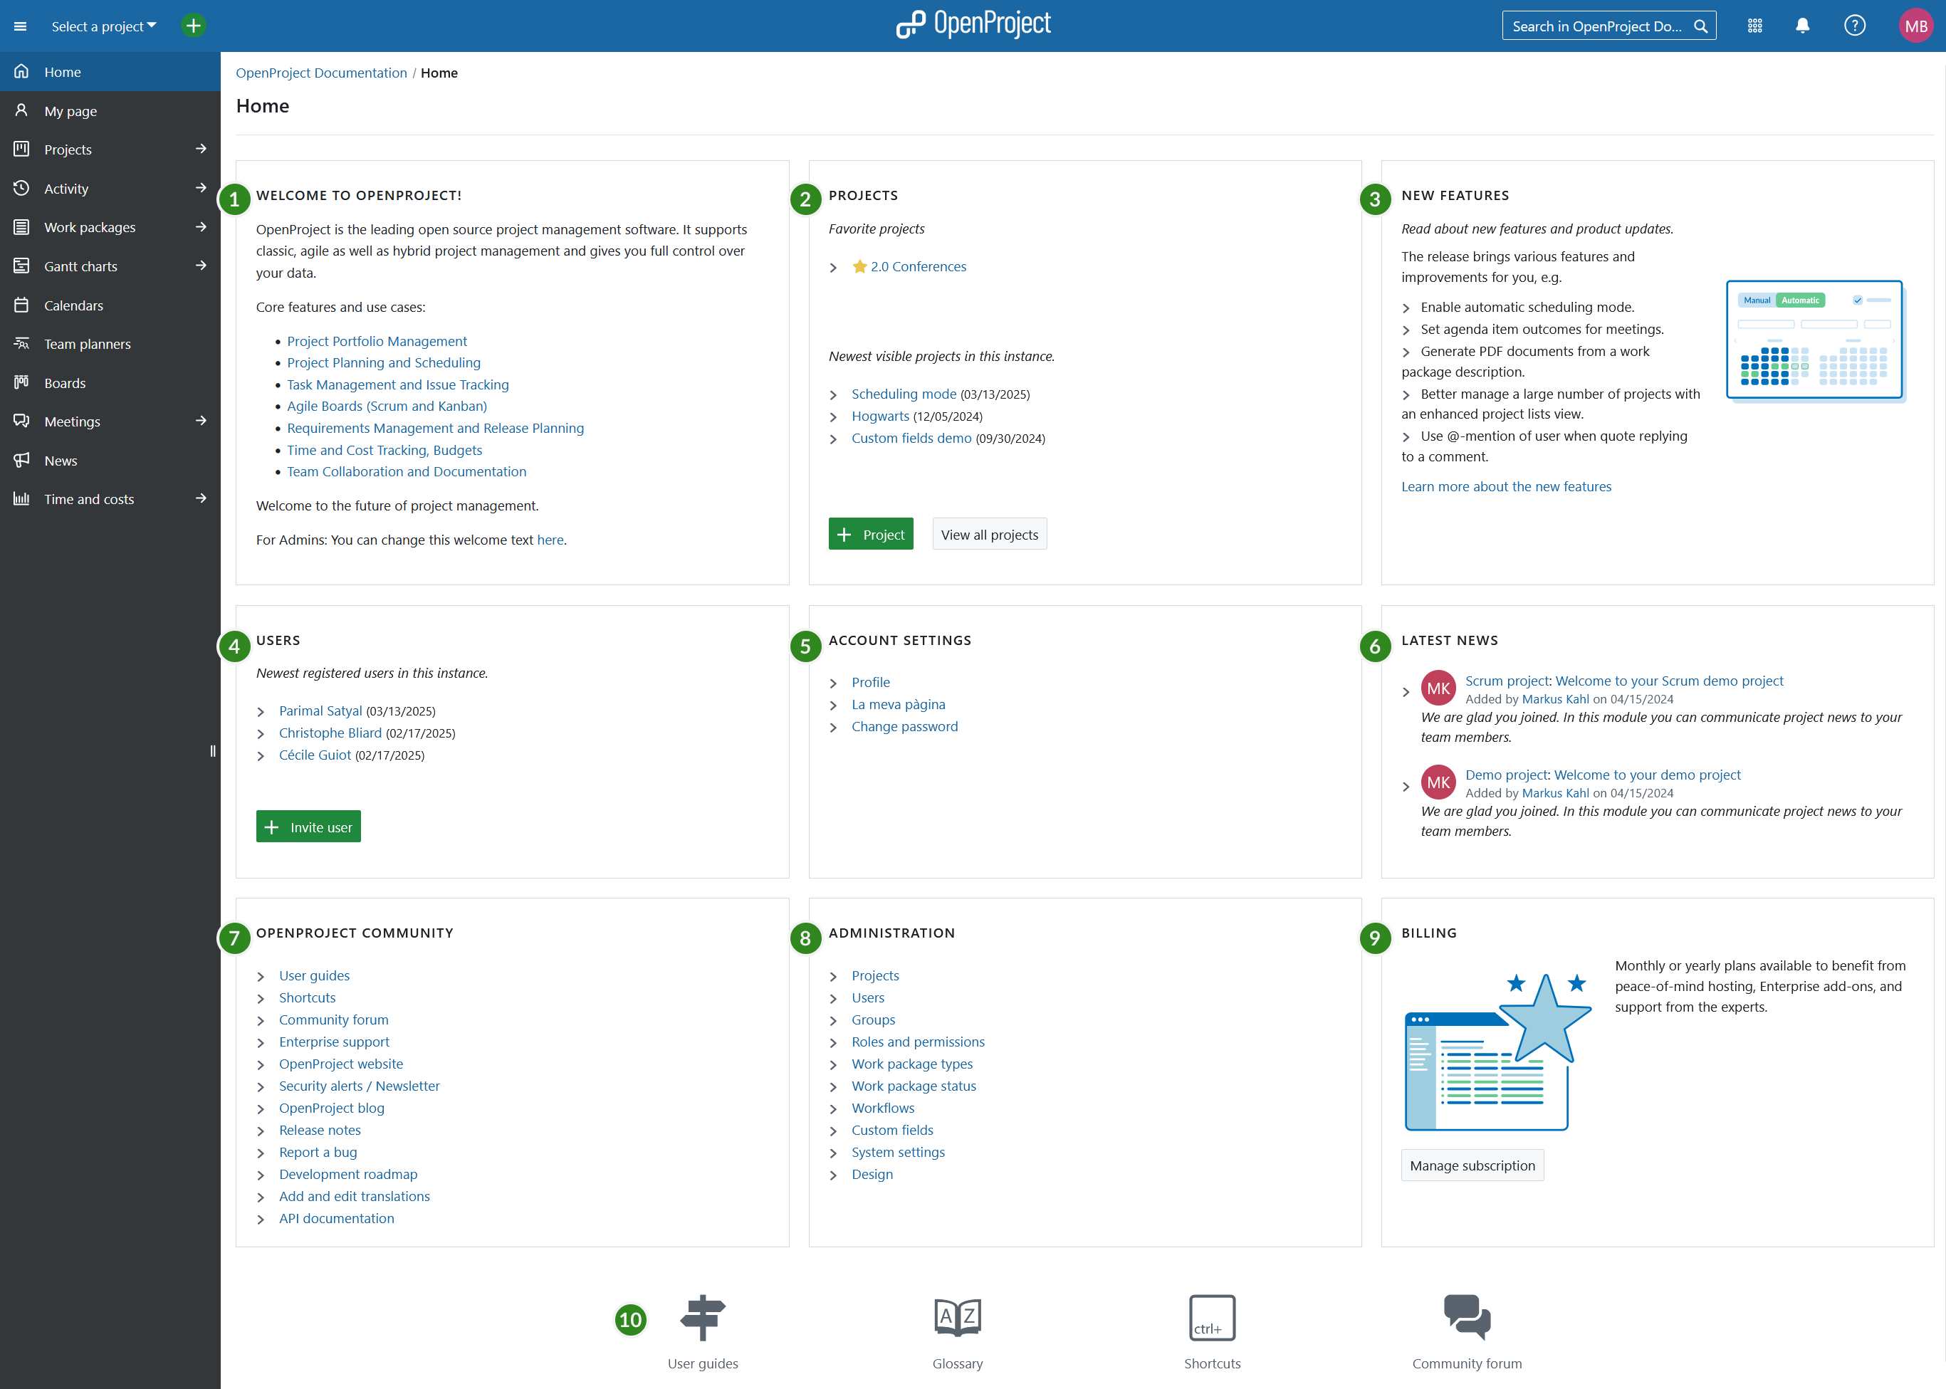The height and width of the screenshot is (1389, 1946).
Task: Expand the Meetings submenu arrow
Action: 201,421
